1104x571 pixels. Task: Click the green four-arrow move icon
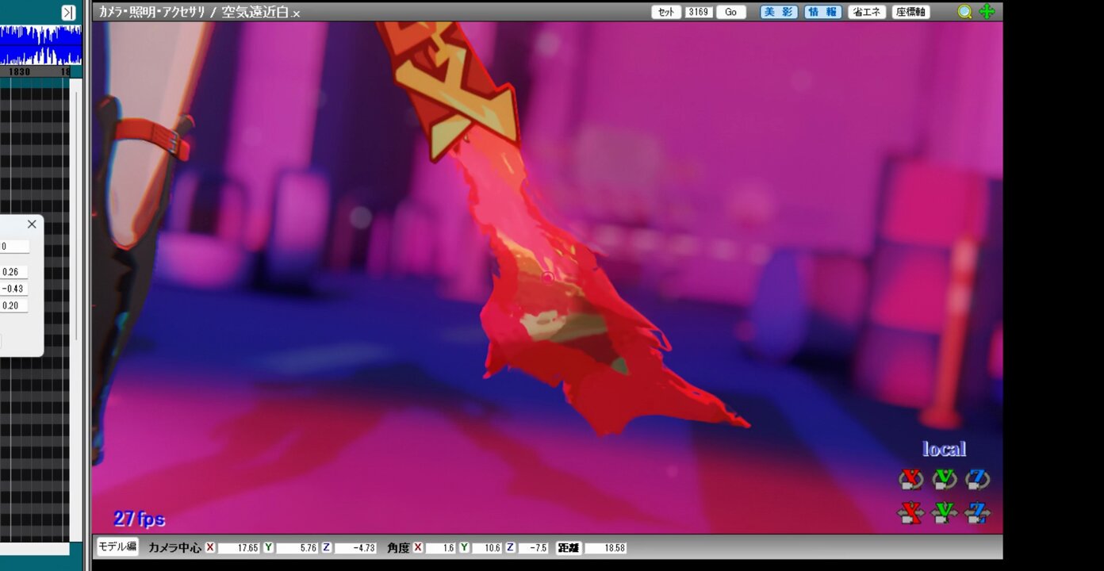pyautogui.click(x=987, y=12)
